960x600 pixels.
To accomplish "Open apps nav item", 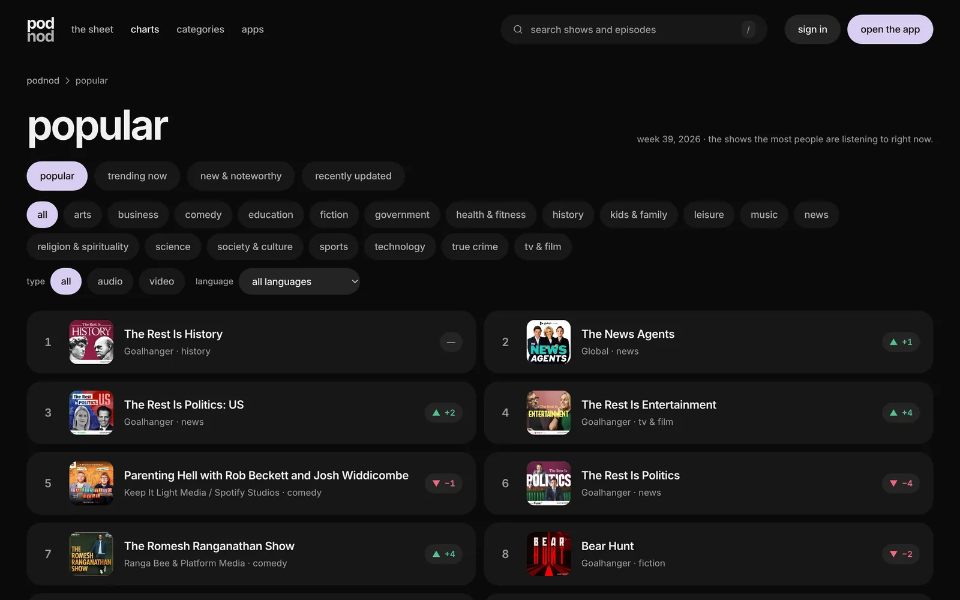I will 253,29.
